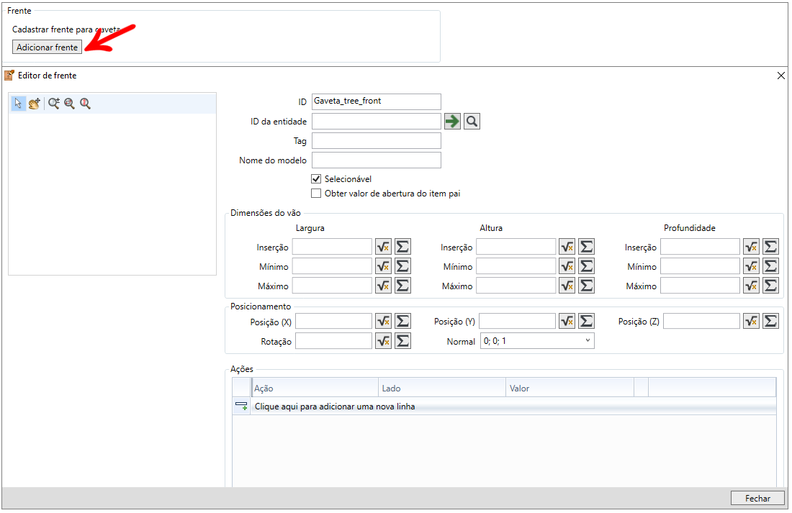The image size is (792, 513).
Task: Focus the ID da entidade input field
Action: tap(377, 121)
